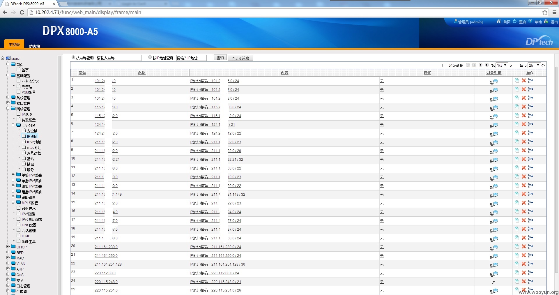This screenshot has height=295, width=559.
Task: Open the 220.112.88.0 name link
Action: click(x=105, y=273)
